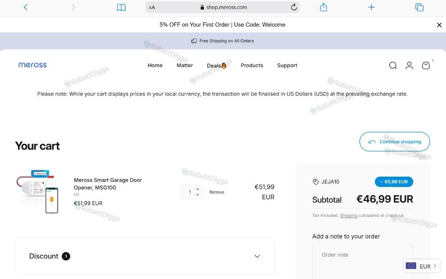Open Meross Smart Garage Door Opener link
Screen dimensions: 446x279
pyautogui.click(x=108, y=184)
